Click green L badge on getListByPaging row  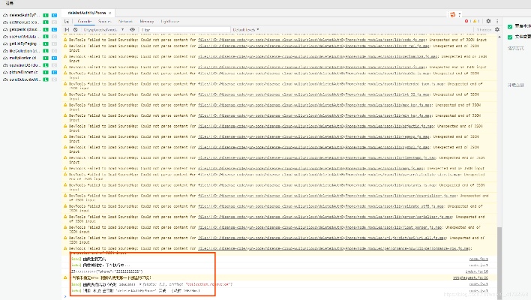(46, 43)
